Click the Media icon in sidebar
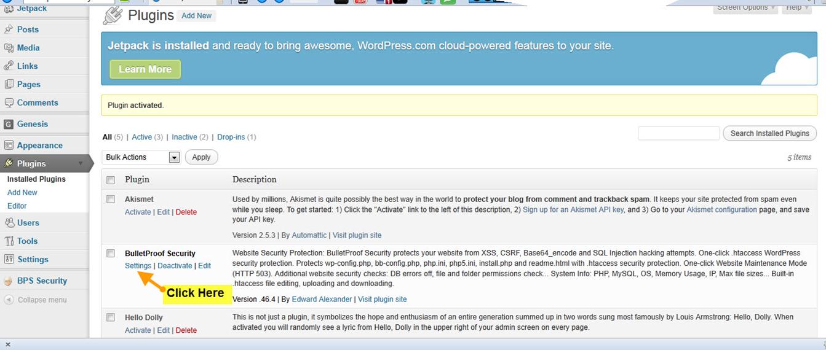Screen dimensions: 826x350 [9, 48]
